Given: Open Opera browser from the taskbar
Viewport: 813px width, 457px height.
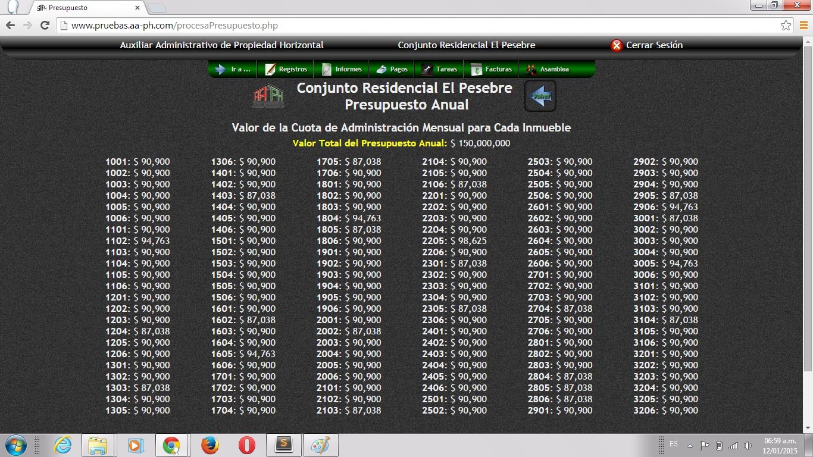Looking at the screenshot, I should (x=247, y=445).
